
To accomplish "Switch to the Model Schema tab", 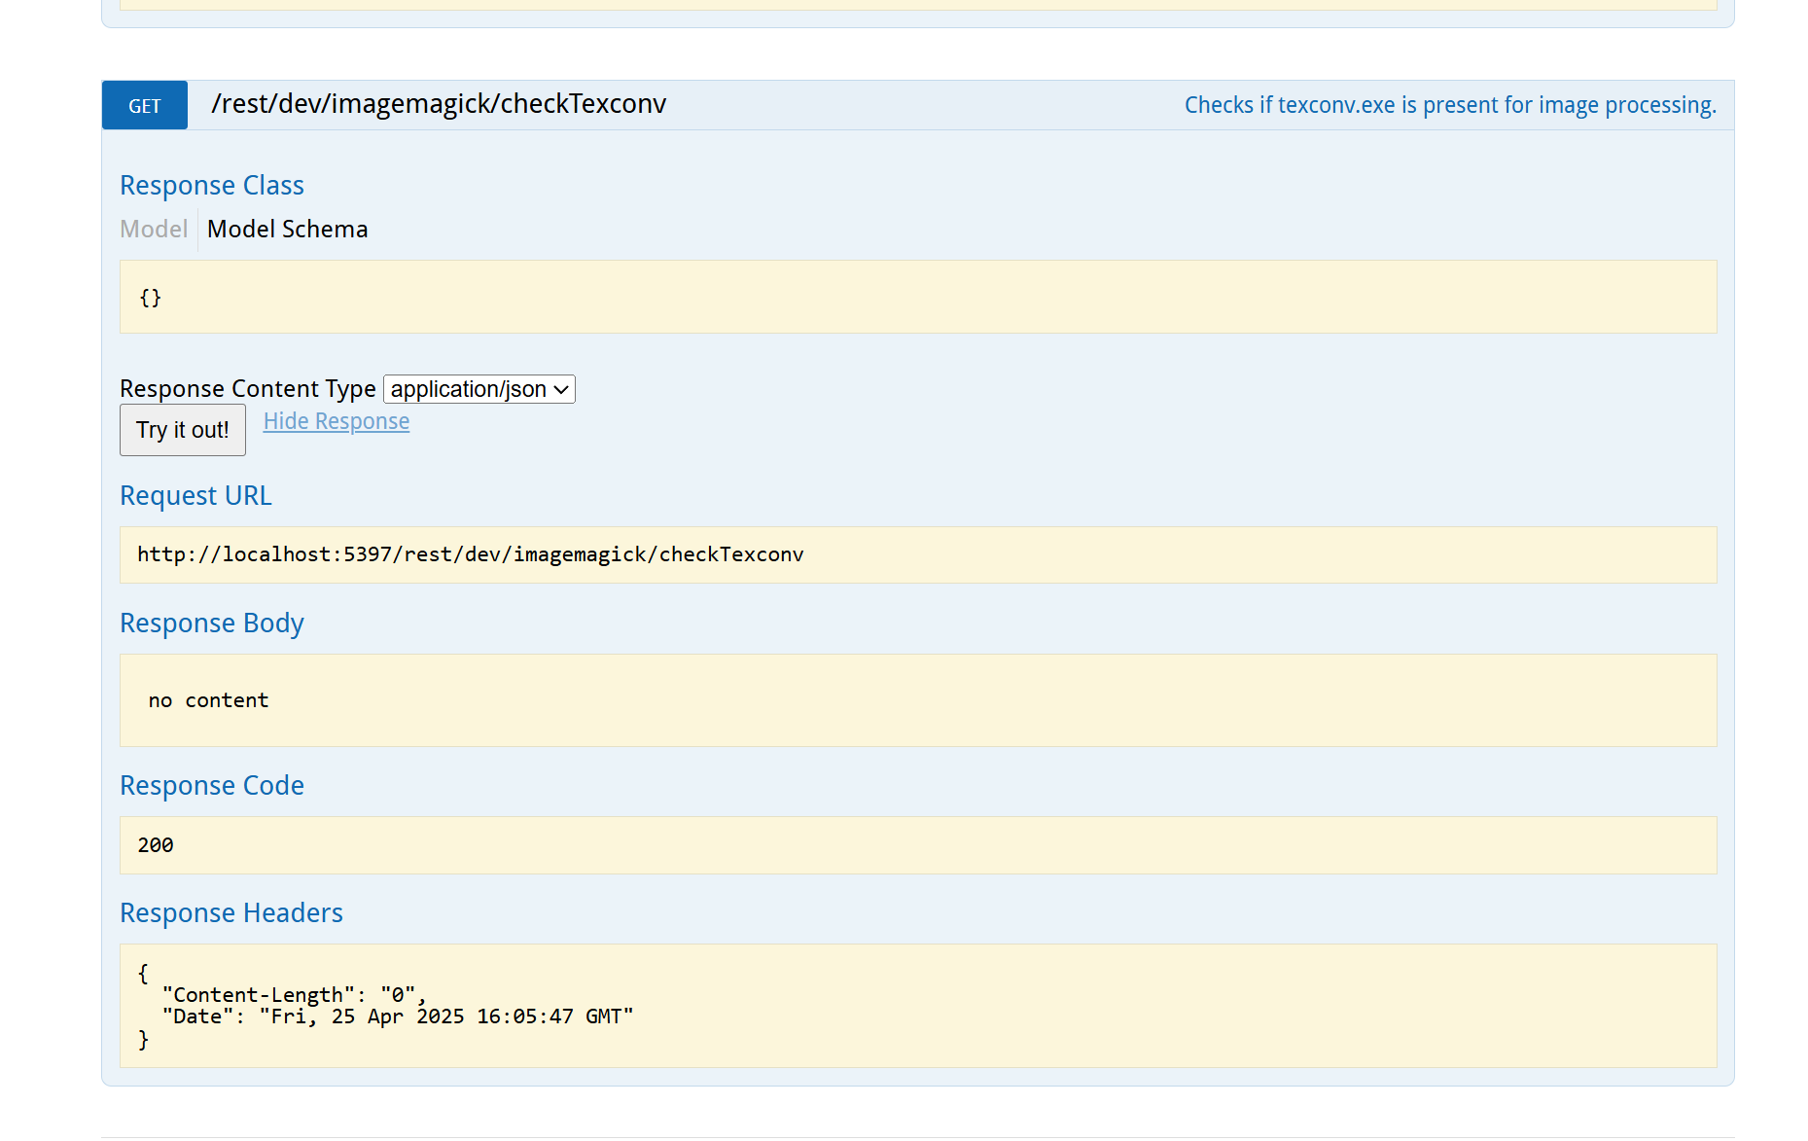I will coord(288,230).
